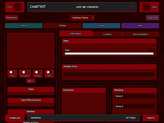Open the SETTINGS link

click(131, 118)
